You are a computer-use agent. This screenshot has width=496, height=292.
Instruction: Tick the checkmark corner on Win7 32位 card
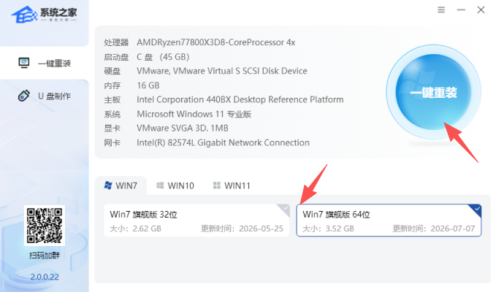tap(284, 210)
